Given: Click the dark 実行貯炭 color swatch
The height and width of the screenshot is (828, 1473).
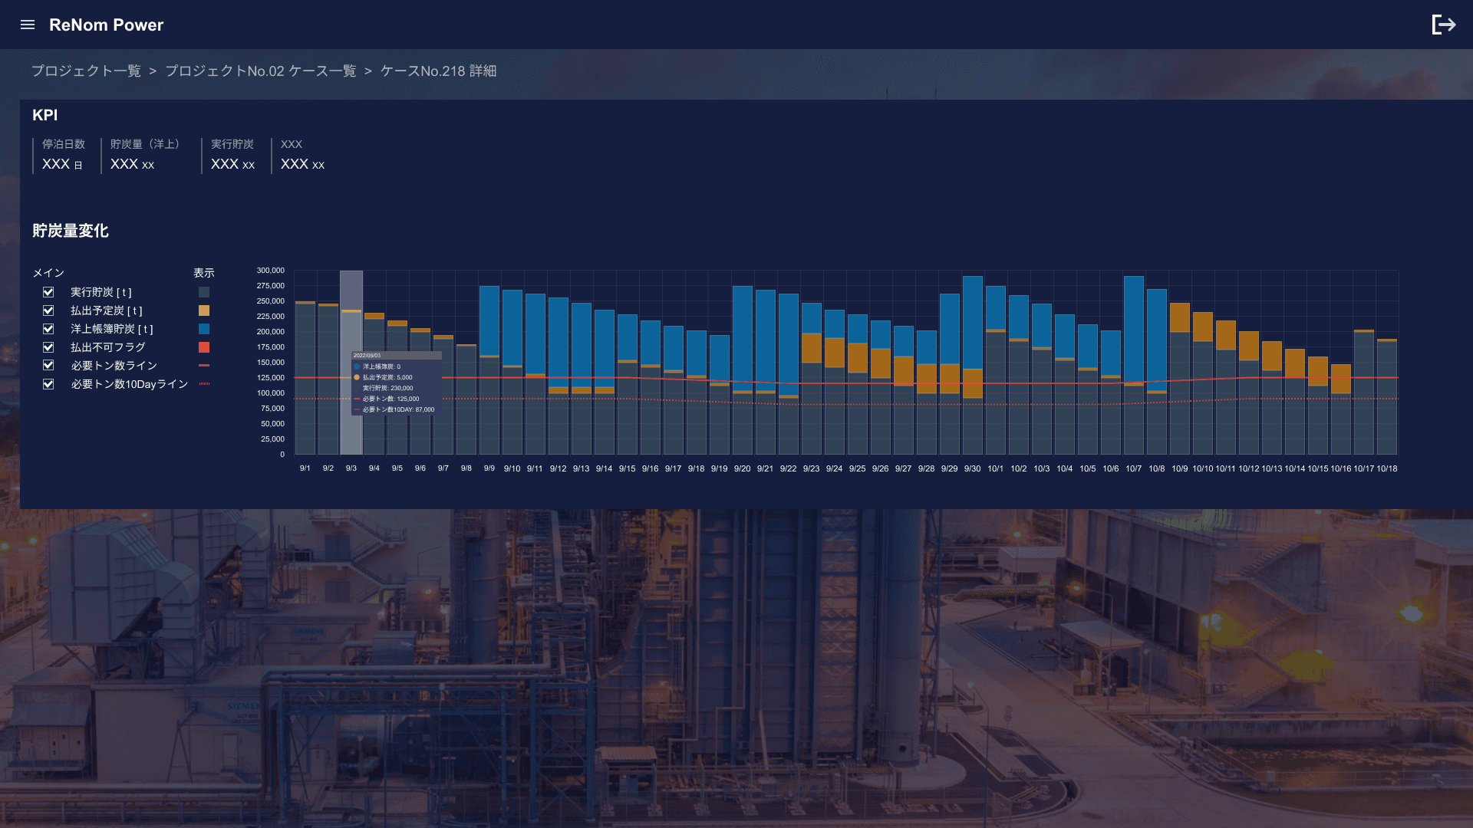Looking at the screenshot, I should [204, 292].
